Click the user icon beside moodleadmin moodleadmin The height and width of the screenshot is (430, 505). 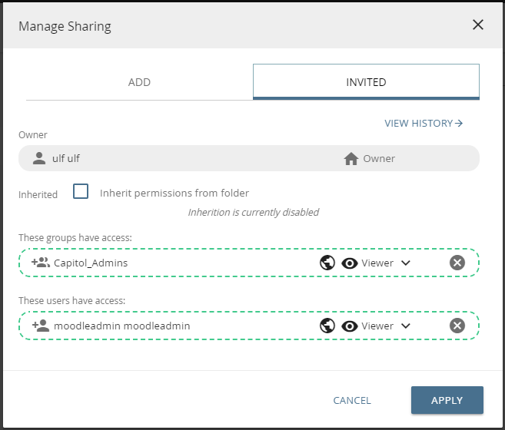pos(40,326)
